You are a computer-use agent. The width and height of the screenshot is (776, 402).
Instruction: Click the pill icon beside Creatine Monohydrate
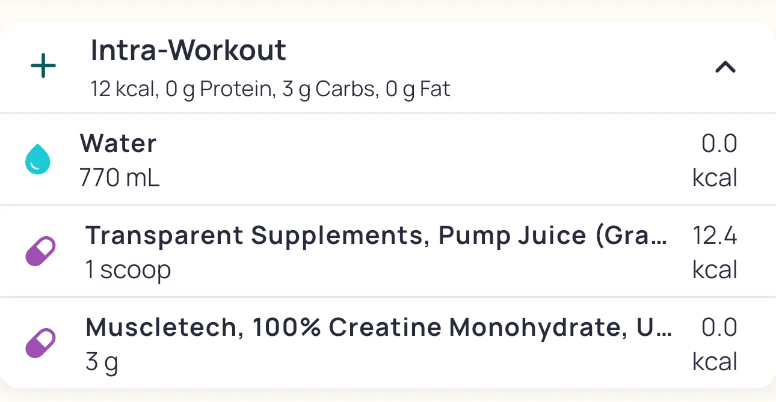point(40,344)
